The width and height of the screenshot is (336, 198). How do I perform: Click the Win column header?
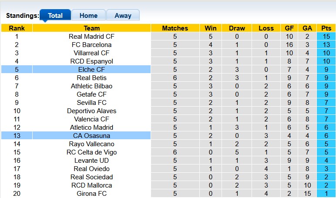coord(211,28)
